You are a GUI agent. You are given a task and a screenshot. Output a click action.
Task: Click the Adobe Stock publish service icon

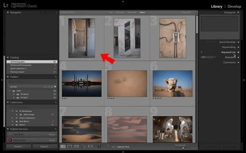(x=11, y=140)
